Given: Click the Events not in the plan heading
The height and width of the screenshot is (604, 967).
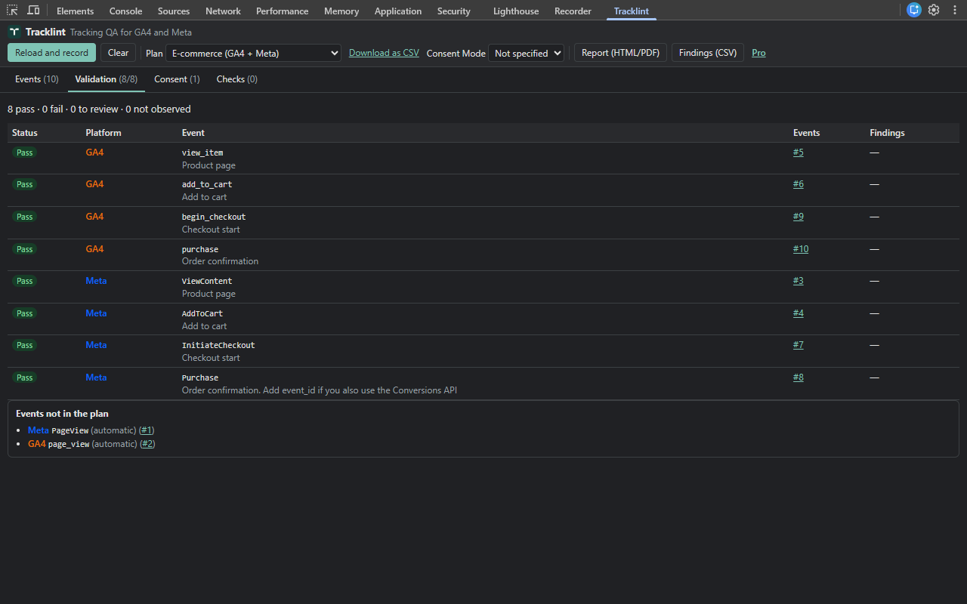Looking at the screenshot, I should (62, 414).
